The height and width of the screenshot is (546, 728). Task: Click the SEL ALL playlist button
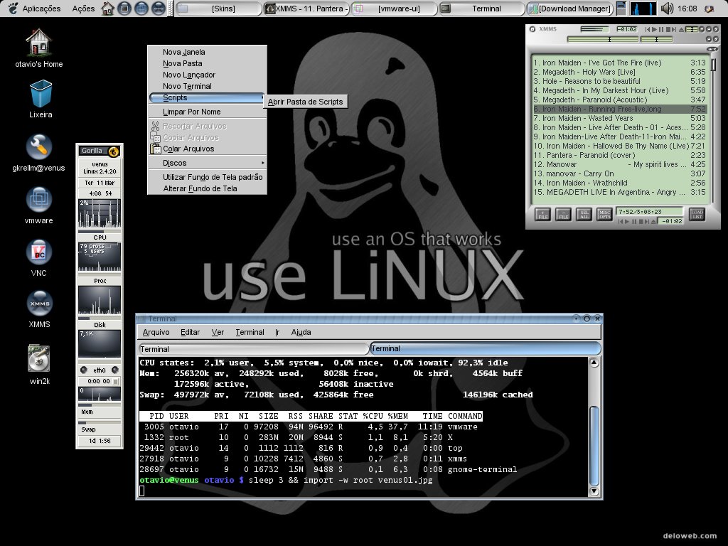tap(584, 215)
